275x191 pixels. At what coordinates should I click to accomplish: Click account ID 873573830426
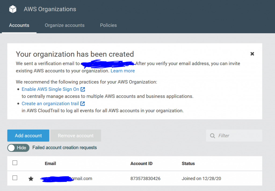pos(145,179)
